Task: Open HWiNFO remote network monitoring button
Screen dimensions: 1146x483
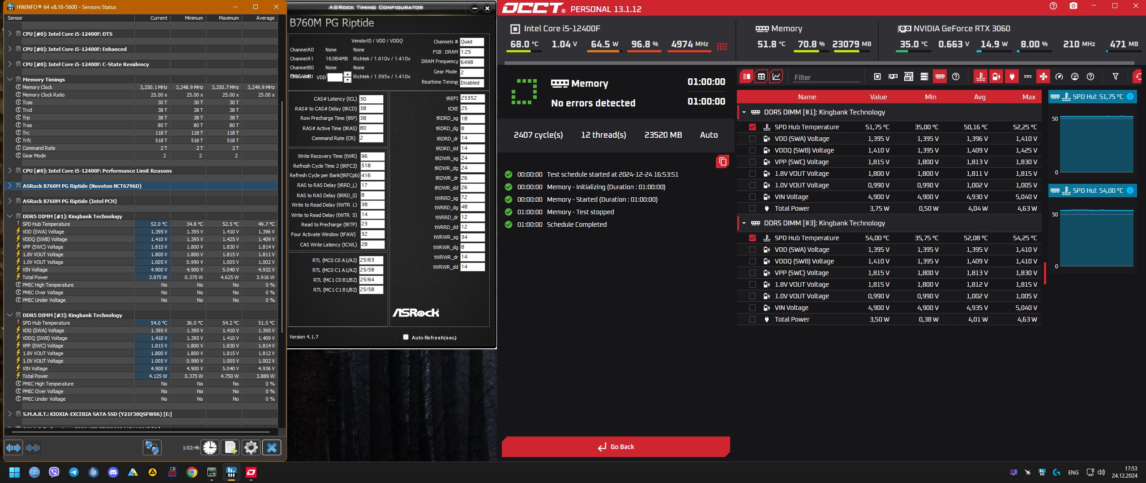Action: coord(152,448)
